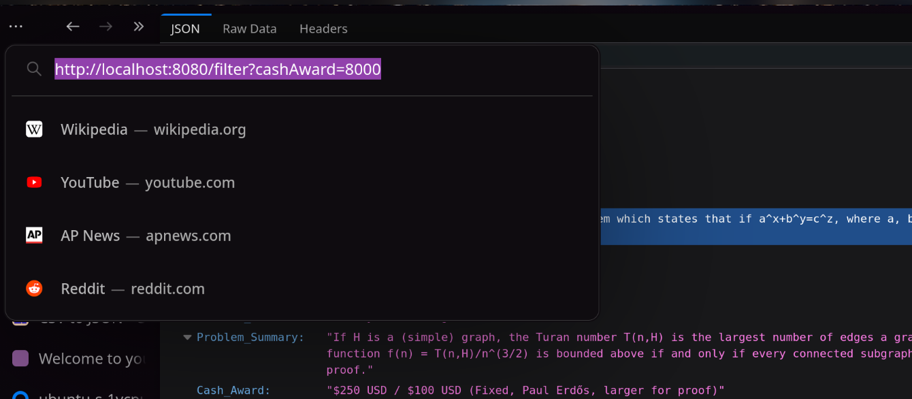Click the Wikipedia favicon in suggestions
The image size is (912, 399).
point(34,129)
